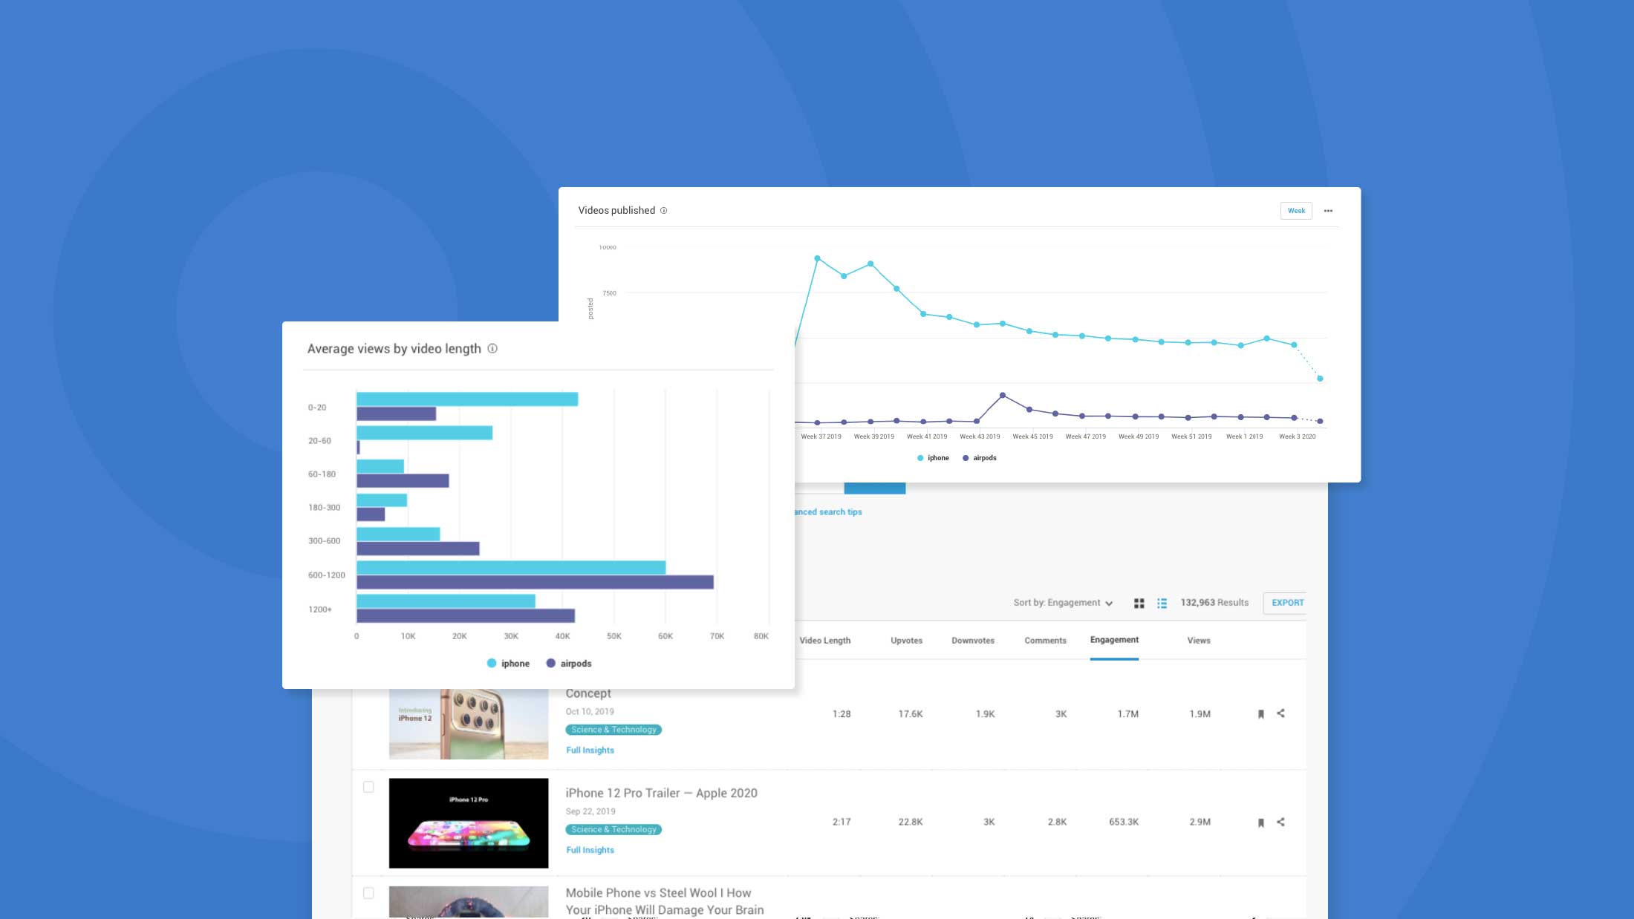Switch to grid view layout
Screen dimensions: 1634x919
[1140, 603]
